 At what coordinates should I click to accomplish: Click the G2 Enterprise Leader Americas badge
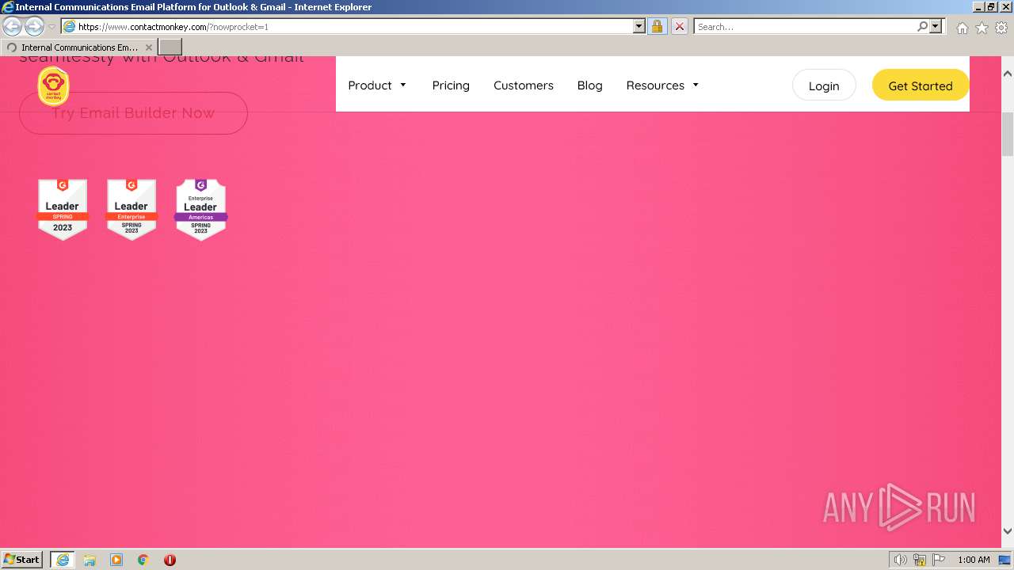pos(200,209)
